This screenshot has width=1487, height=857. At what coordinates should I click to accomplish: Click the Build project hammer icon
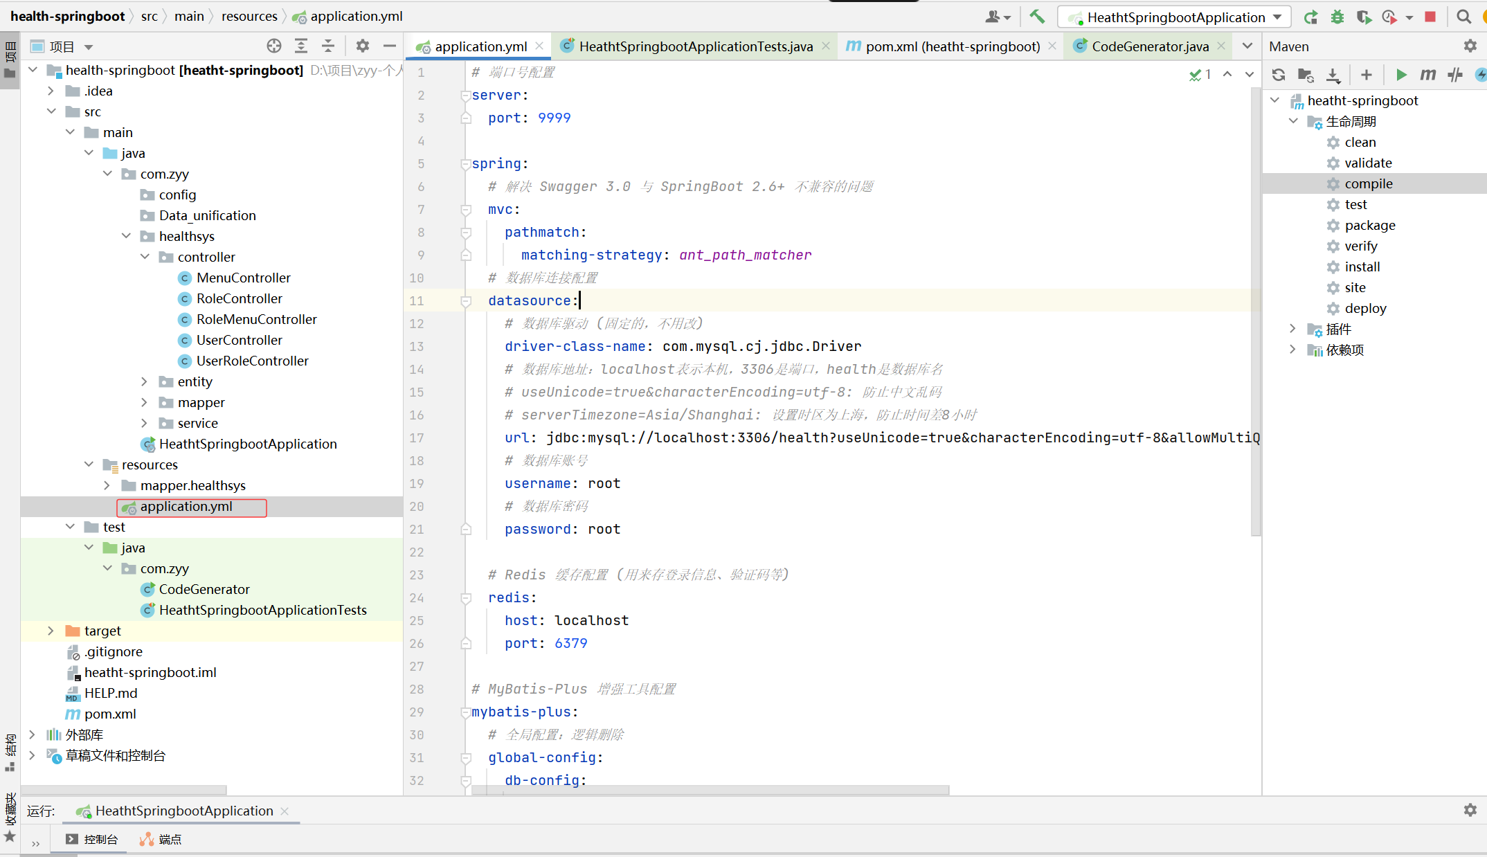(1037, 17)
